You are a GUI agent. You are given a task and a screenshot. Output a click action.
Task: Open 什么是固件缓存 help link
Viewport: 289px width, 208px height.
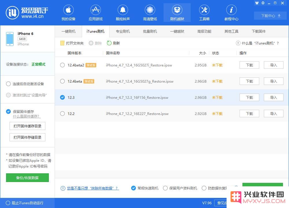click(27, 116)
